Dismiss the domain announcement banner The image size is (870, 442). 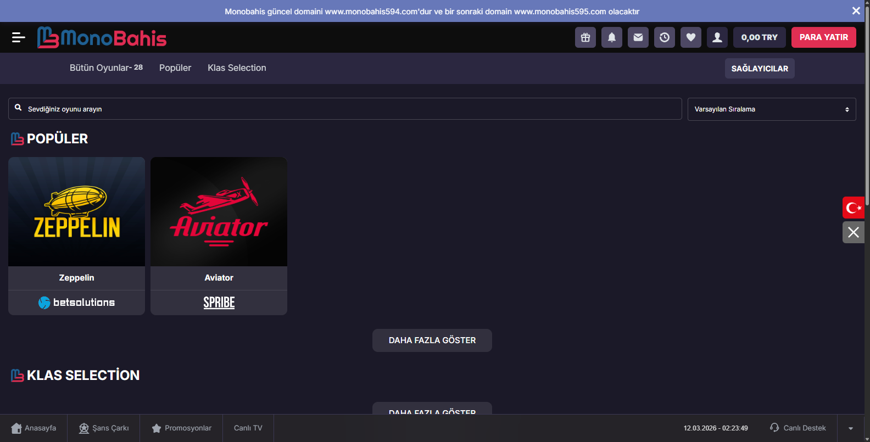[856, 11]
